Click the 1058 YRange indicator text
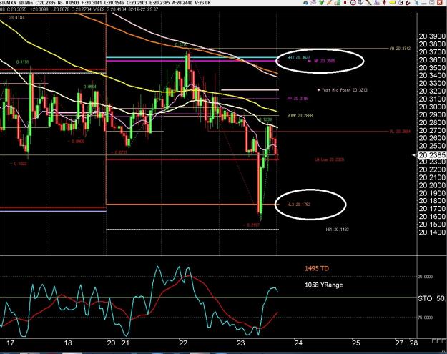This screenshot has width=447, height=354. pyautogui.click(x=324, y=285)
